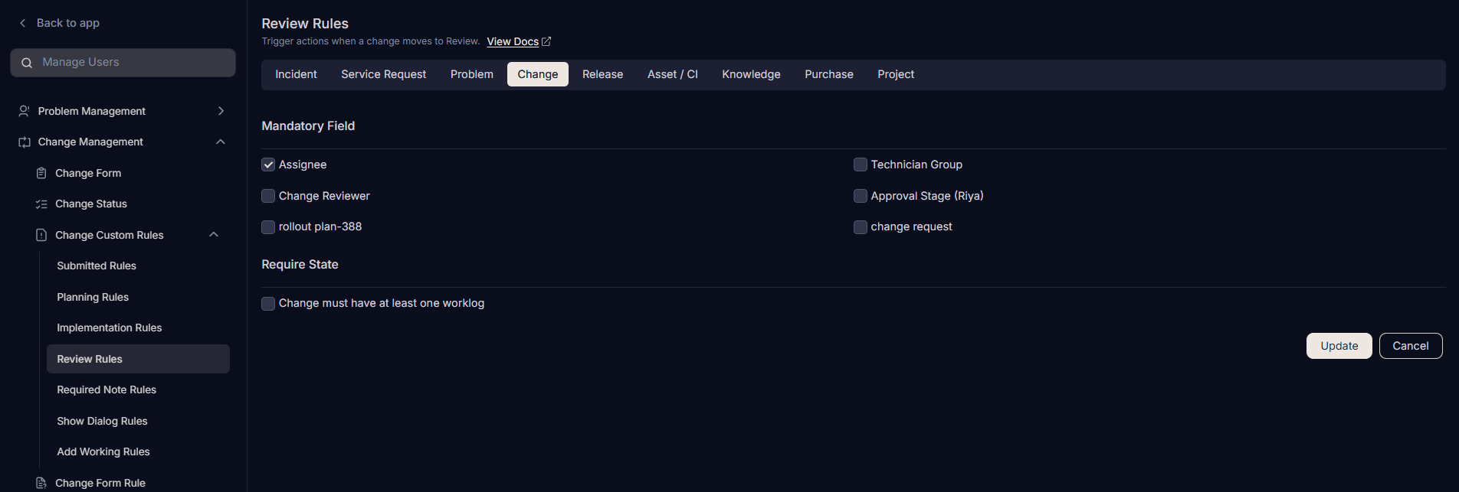
Task: Tick the rollout plan-388 checkbox
Action: click(268, 227)
